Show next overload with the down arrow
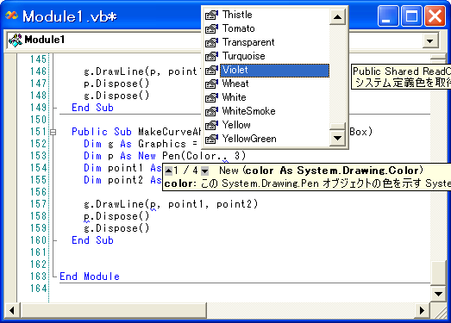Viewport: 451px width, 323px height. (x=204, y=171)
